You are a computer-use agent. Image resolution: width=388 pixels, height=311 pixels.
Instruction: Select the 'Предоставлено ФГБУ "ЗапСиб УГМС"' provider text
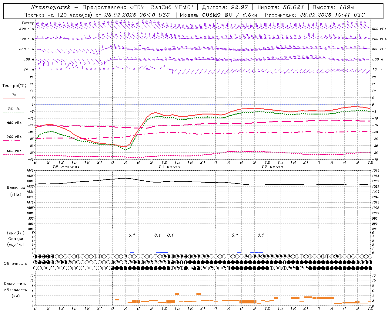[138, 7]
